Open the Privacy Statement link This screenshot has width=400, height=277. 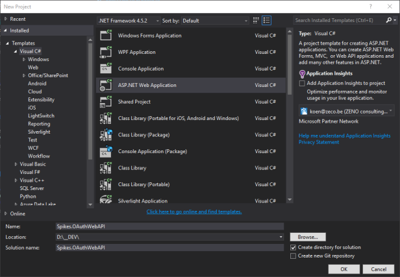pos(319,142)
